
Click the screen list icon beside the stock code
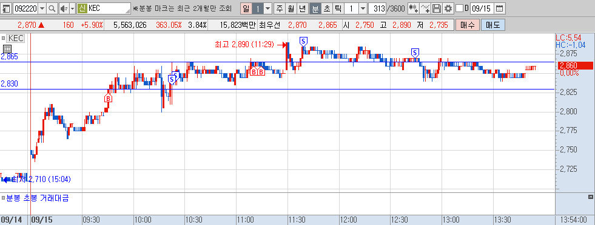(x=6, y=8)
